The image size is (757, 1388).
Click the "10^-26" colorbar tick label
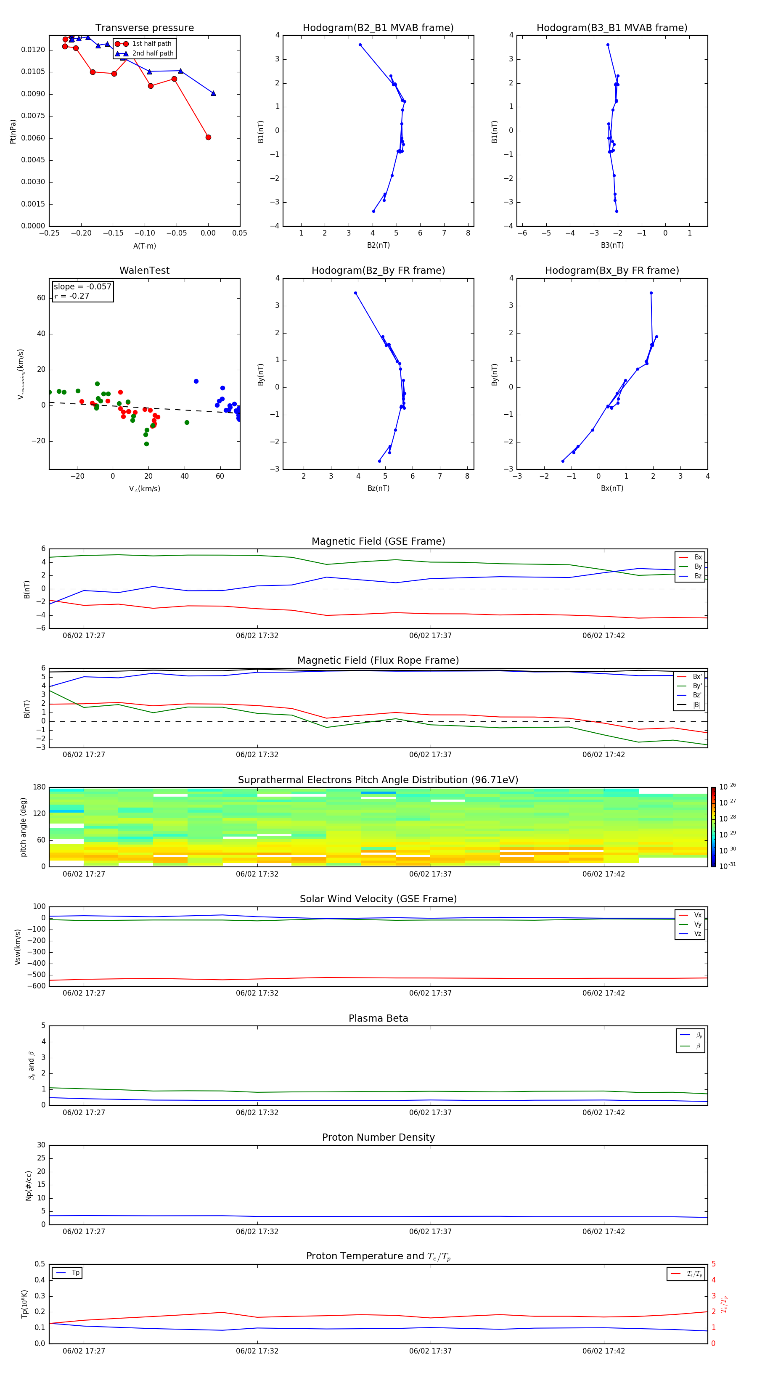(728, 787)
